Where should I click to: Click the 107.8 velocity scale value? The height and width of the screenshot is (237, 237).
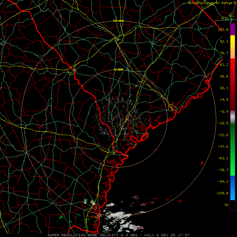click(223, 29)
